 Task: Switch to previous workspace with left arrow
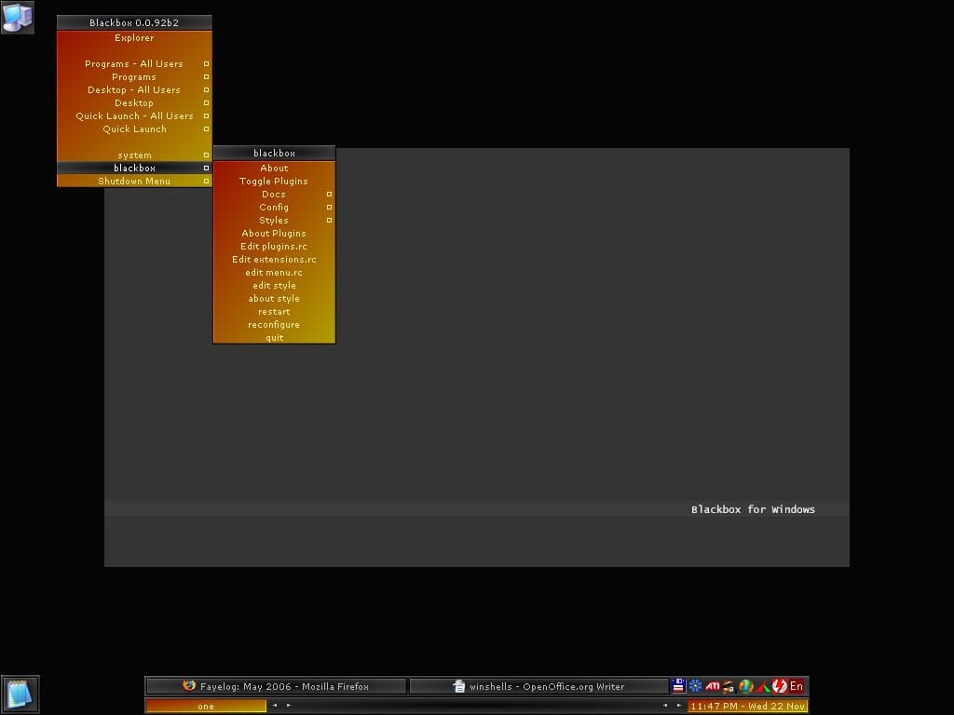point(275,706)
